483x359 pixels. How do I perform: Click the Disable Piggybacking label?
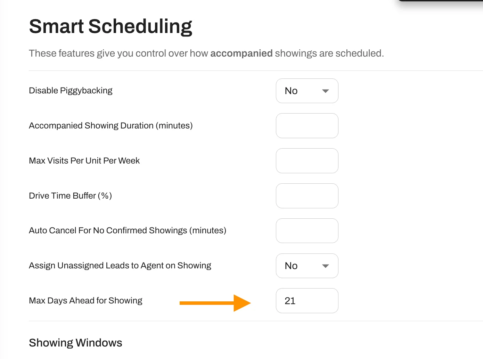pyautogui.click(x=71, y=91)
